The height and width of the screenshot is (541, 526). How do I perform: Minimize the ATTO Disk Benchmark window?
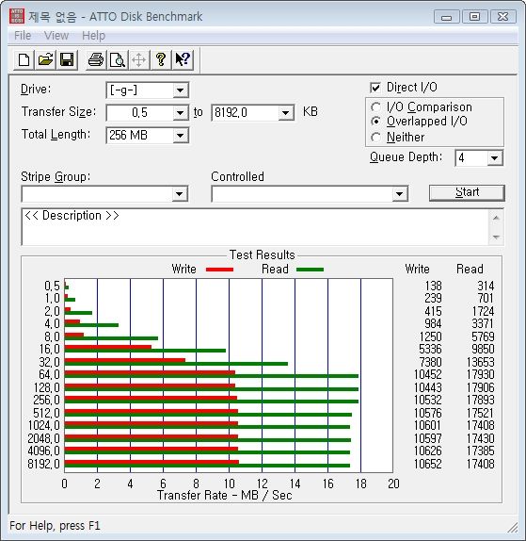(x=446, y=17)
